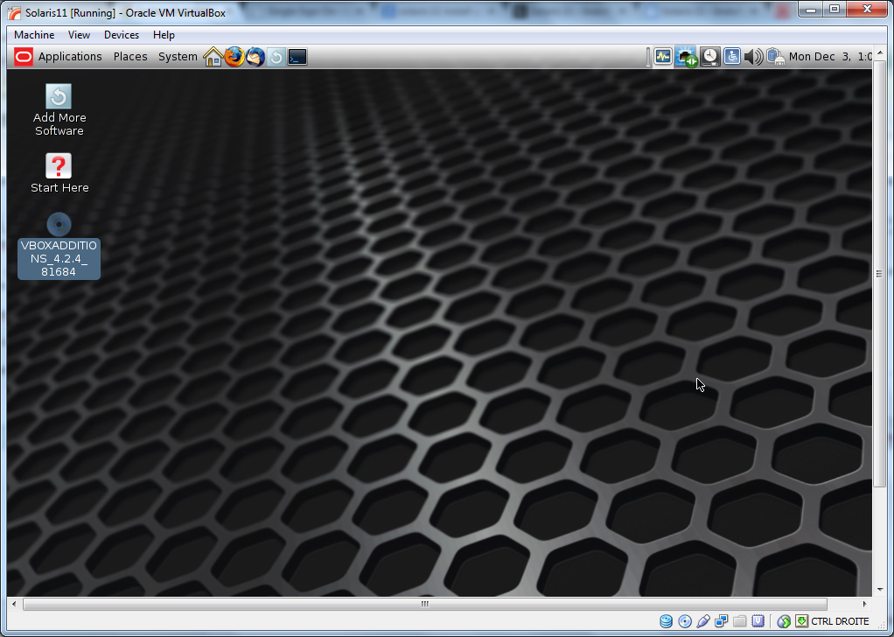Open the VBOXADDITIONS_4.2.4 disc icon
This screenshot has width=894, height=637.
pos(59,226)
